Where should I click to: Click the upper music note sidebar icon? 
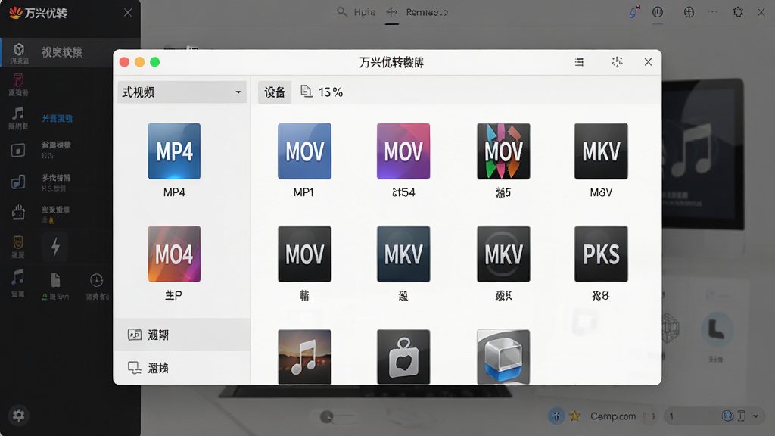[18, 114]
